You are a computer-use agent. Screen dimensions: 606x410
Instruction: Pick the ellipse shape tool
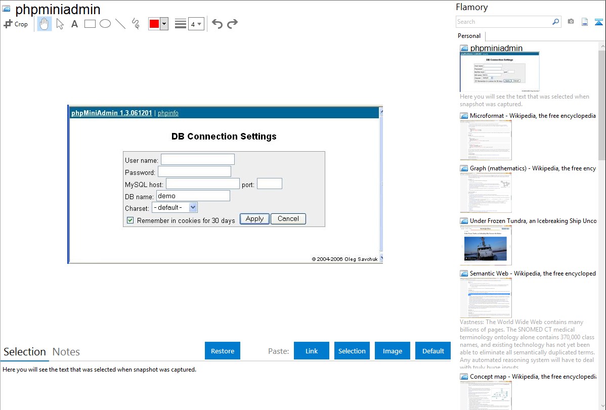tap(105, 24)
